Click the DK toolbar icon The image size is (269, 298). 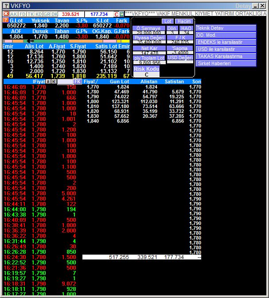tap(54, 14)
